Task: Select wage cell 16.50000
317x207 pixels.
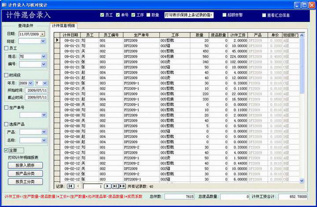Action: [x=238, y=99]
